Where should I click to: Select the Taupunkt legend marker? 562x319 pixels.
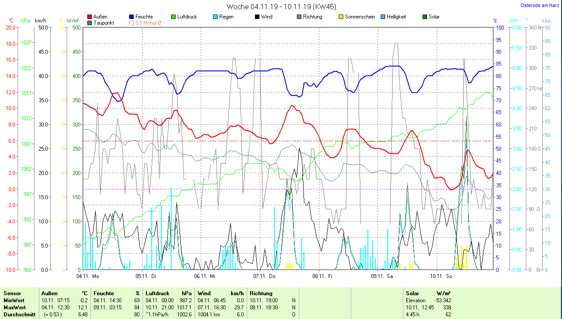click(90, 22)
